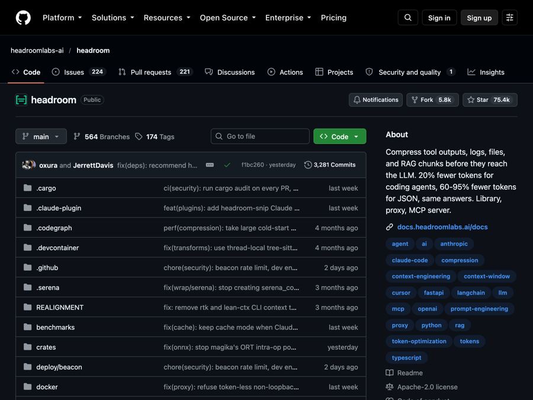Open commit message 'fix(onnx): stop magika's ORT intra-op po...'
Screen dimensions: 533x400
230,347
